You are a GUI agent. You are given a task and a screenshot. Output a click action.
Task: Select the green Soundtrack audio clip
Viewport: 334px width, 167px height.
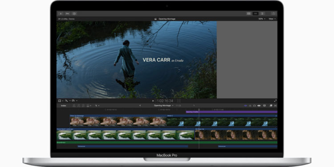pyautogui.click(x=167, y=143)
